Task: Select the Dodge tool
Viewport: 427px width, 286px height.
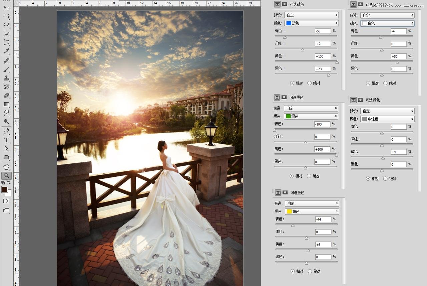Action: [6, 122]
